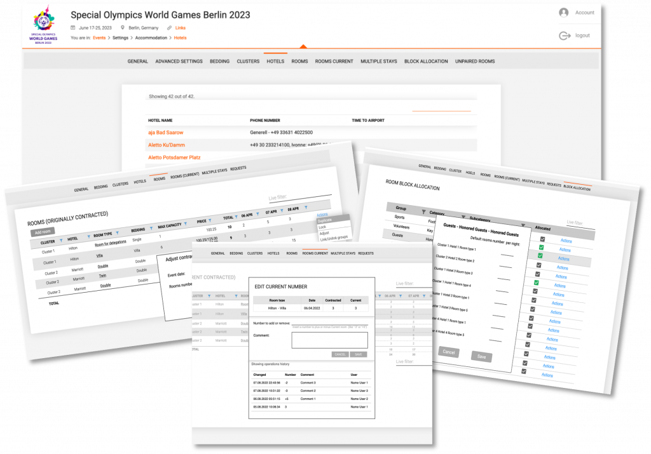Viewport: 651px width, 454px height.
Task: Open the aja Bad Saarow hotel link
Action: pyautogui.click(x=166, y=133)
